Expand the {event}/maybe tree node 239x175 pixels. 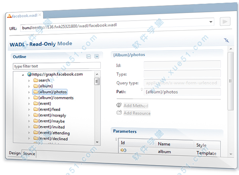point(29,121)
